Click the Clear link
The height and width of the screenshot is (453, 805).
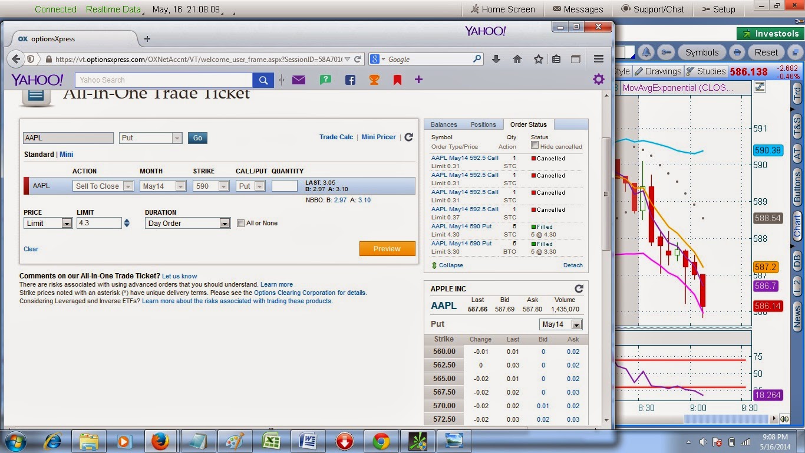31,249
